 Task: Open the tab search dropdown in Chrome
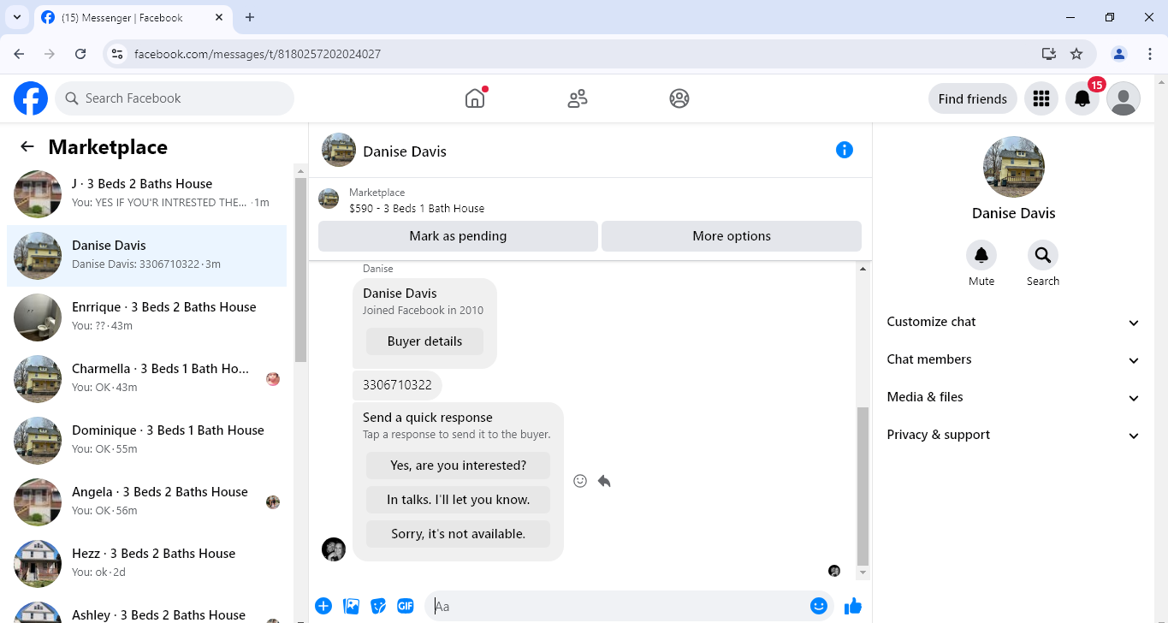pyautogui.click(x=16, y=17)
